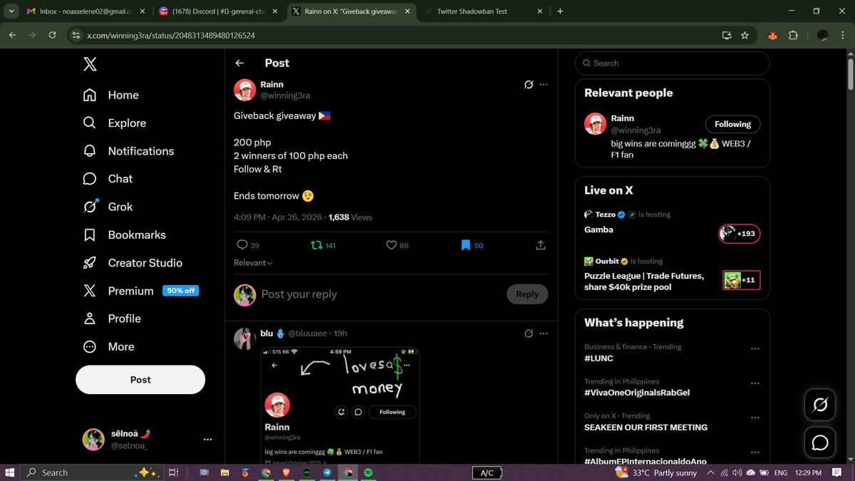Open Chat in sidebar
This screenshot has height=481, width=855.
tap(108, 179)
